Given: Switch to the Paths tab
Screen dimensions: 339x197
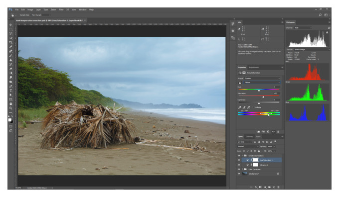Looking at the screenshot, I should [x=258, y=137].
